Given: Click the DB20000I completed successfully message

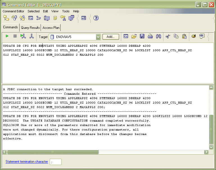Looking at the screenshot, I should point(76,120).
